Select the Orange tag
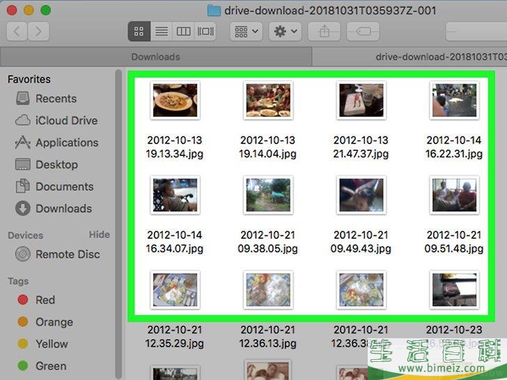 [x=45, y=322]
